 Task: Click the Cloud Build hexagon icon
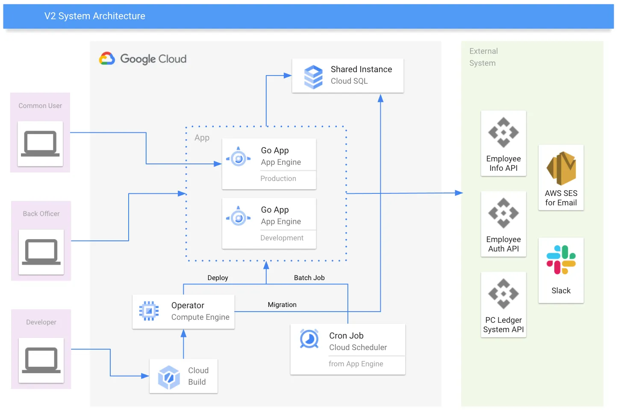click(169, 377)
